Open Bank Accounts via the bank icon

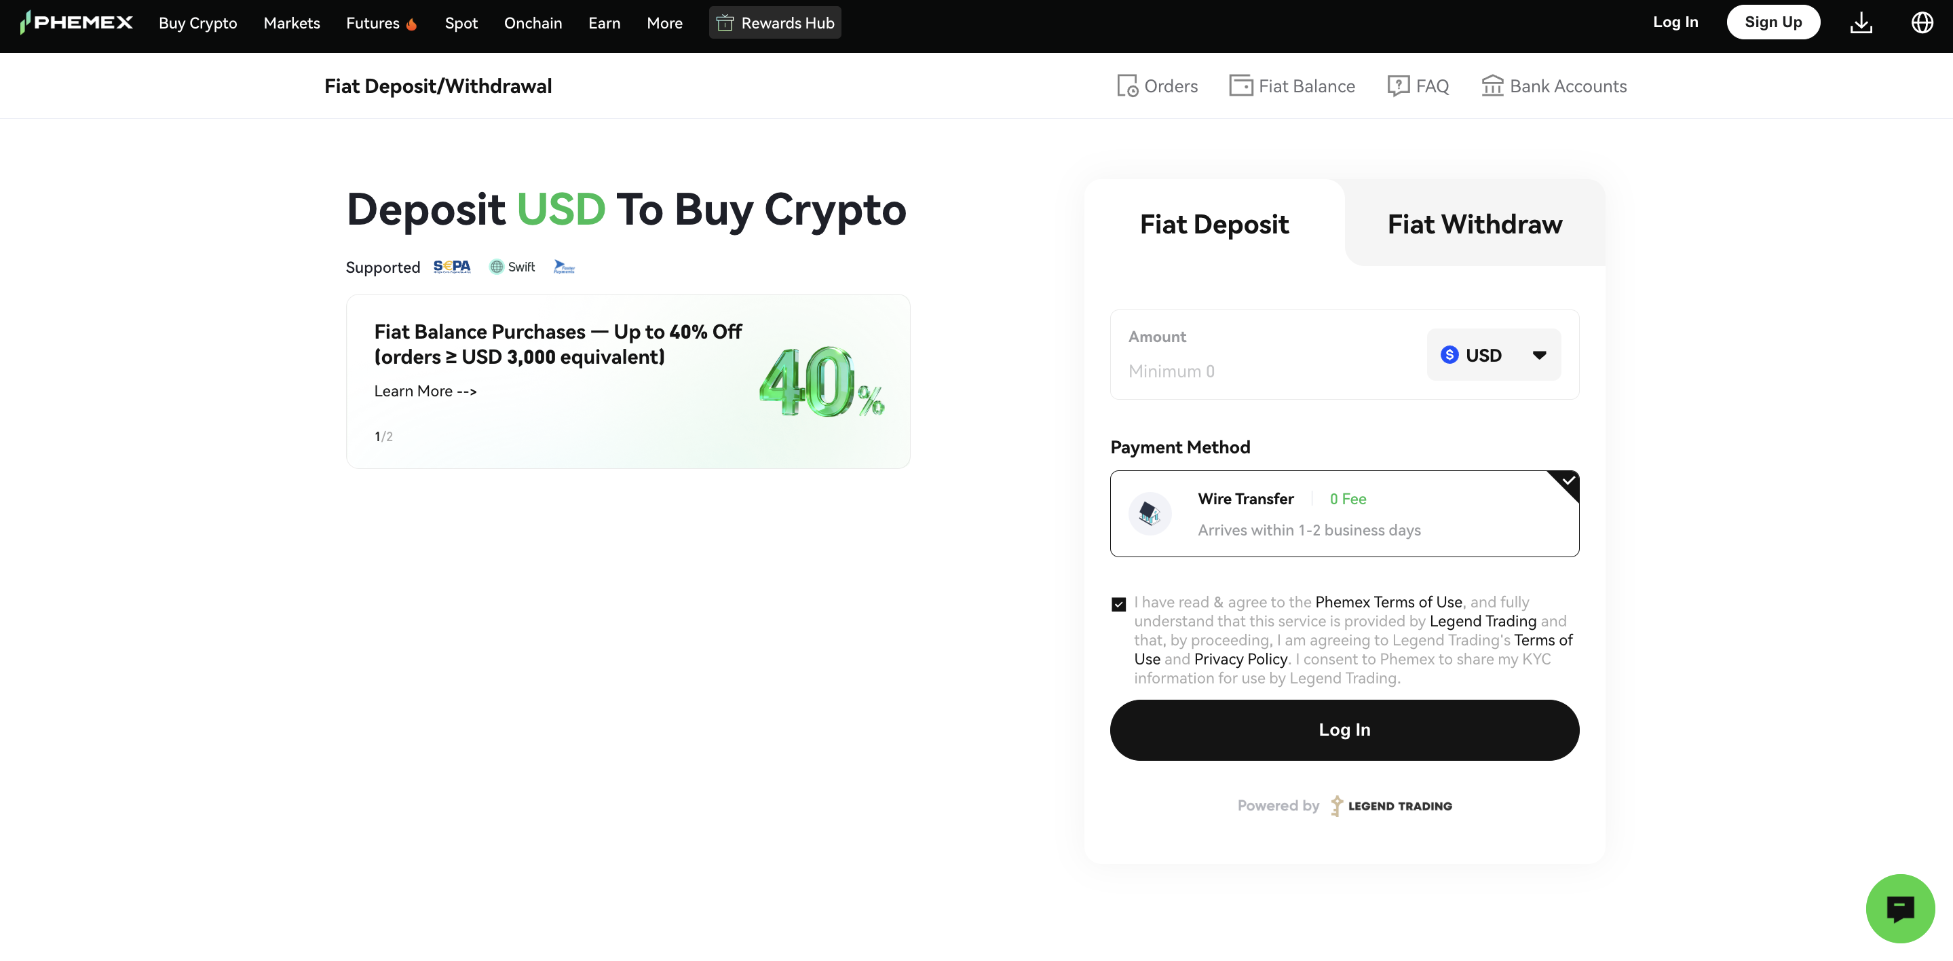[x=1492, y=86]
